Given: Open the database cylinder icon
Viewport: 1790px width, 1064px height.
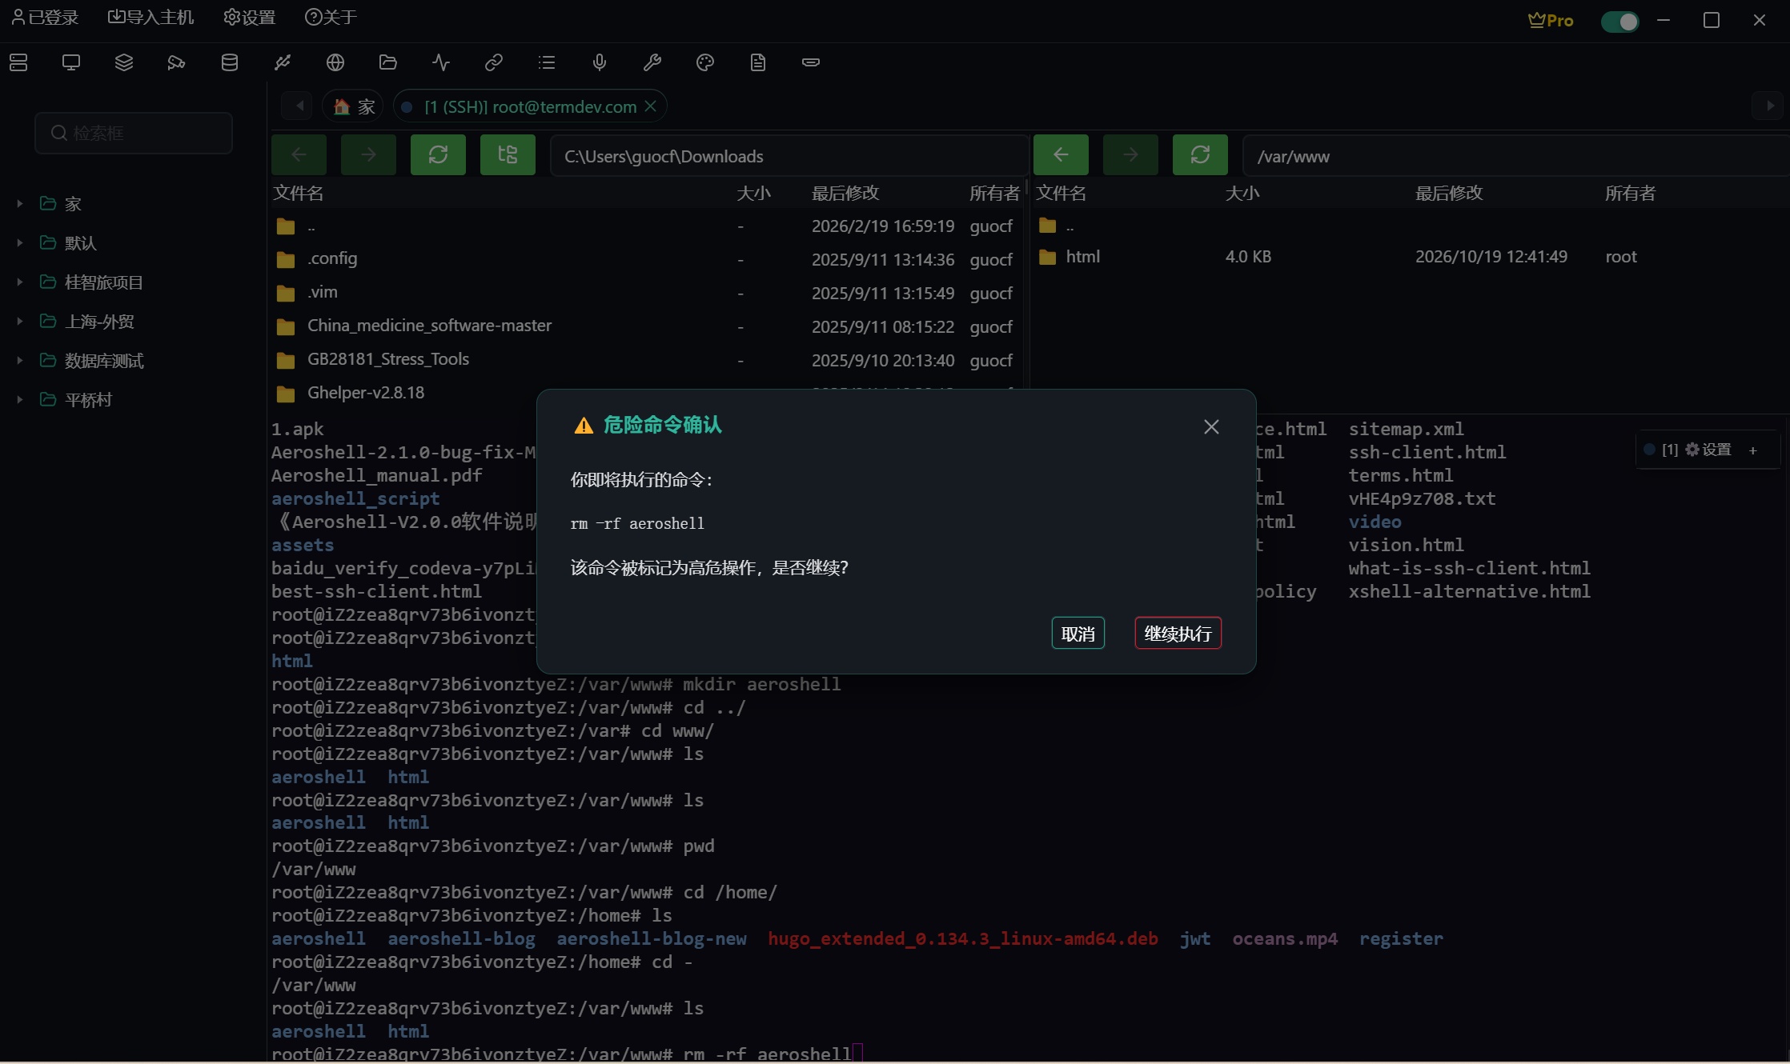Looking at the screenshot, I should coord(230,62).
